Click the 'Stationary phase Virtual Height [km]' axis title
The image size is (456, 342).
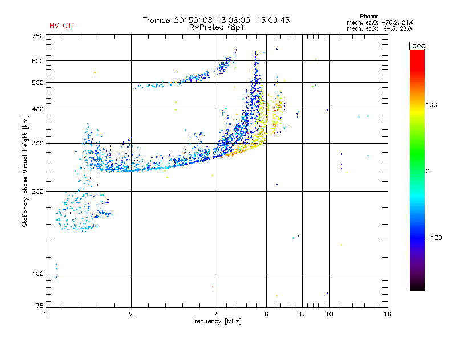(25, 171)
